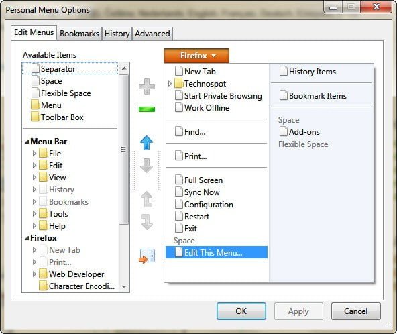Image resolution: width=397 pixels, height=334 pixels.
Task: Expand the Web Developer tree node
Action: coord(34,274)
